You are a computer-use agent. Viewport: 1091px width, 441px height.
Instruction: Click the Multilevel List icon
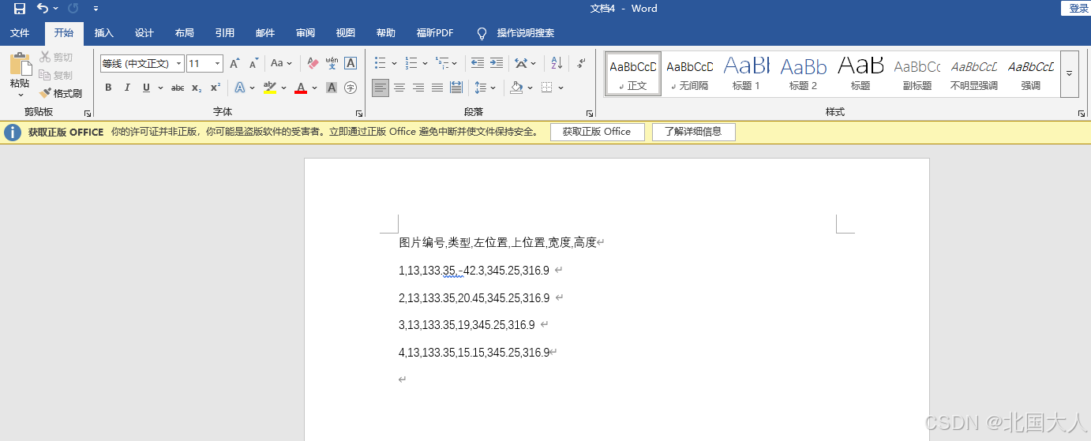[x=441, y=63]
